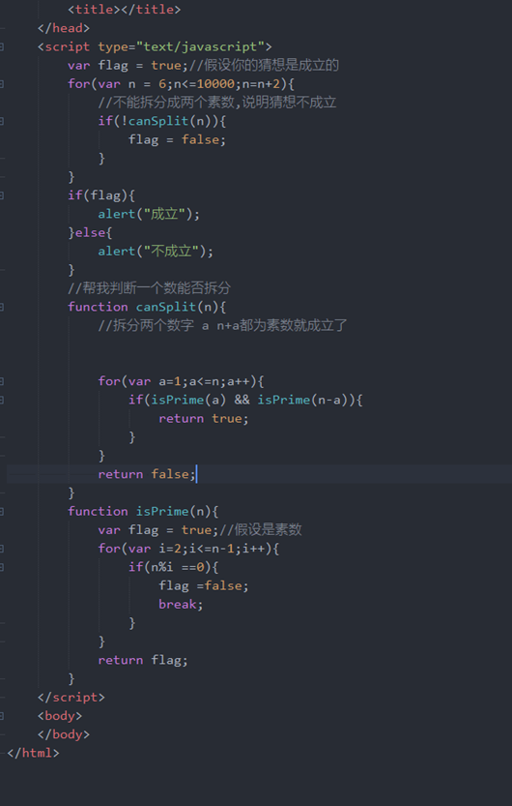Click the number 10000 in the for loop

215,84
